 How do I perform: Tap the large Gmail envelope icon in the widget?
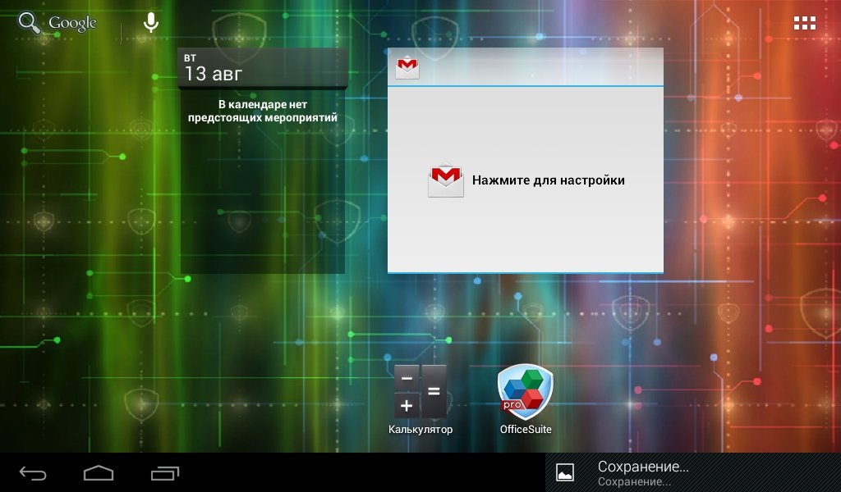tap(445, 180)
